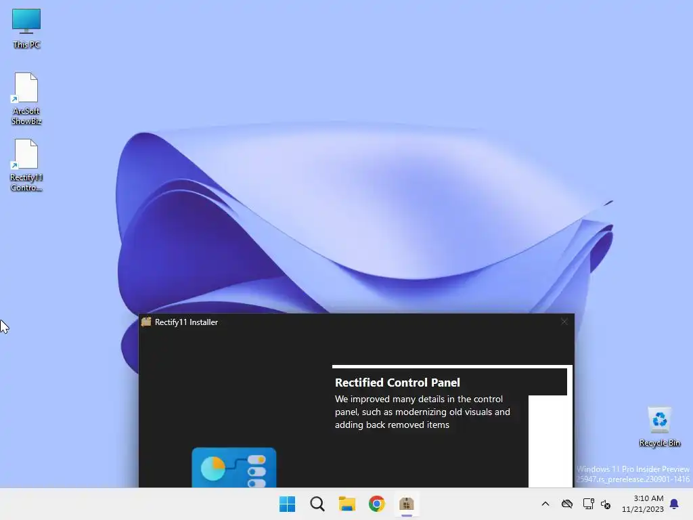This screenshot has height=520, width=693.
Task: Select the Recycle Bin icon
Action: pyautogui.click(x=659, y=427)
